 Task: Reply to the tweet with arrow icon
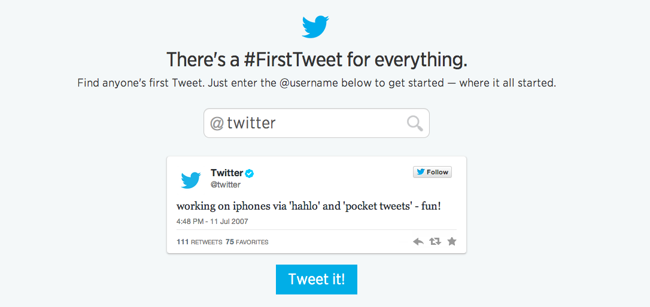pyautogui.click(x=418, y=242)
